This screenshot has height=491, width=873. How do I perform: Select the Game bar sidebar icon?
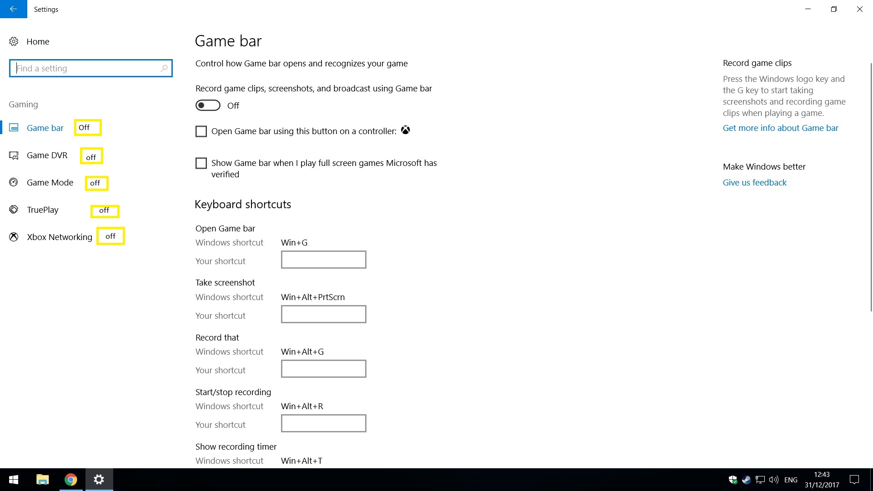pos(14,128)
